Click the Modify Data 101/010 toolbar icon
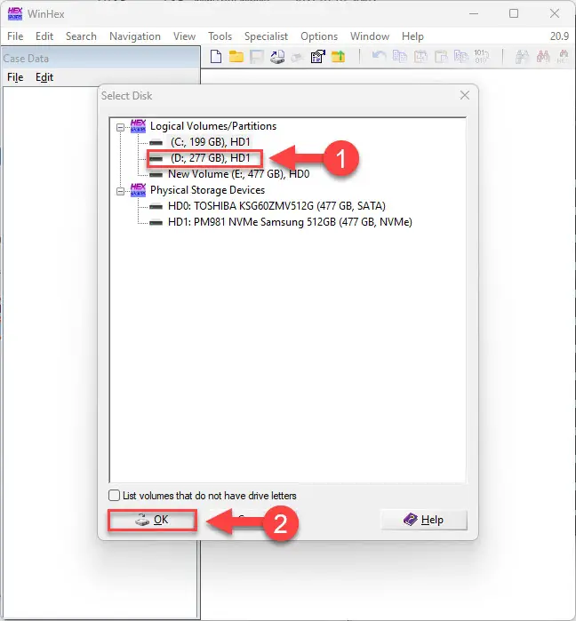The height and width of the screenshot is (621, 576). [481, 57]
